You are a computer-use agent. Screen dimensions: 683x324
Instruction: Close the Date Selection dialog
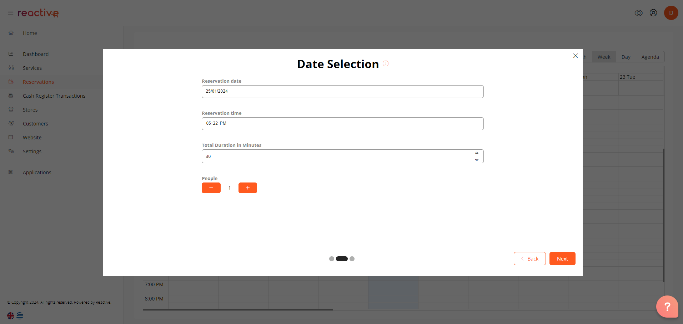click(576, 56)
